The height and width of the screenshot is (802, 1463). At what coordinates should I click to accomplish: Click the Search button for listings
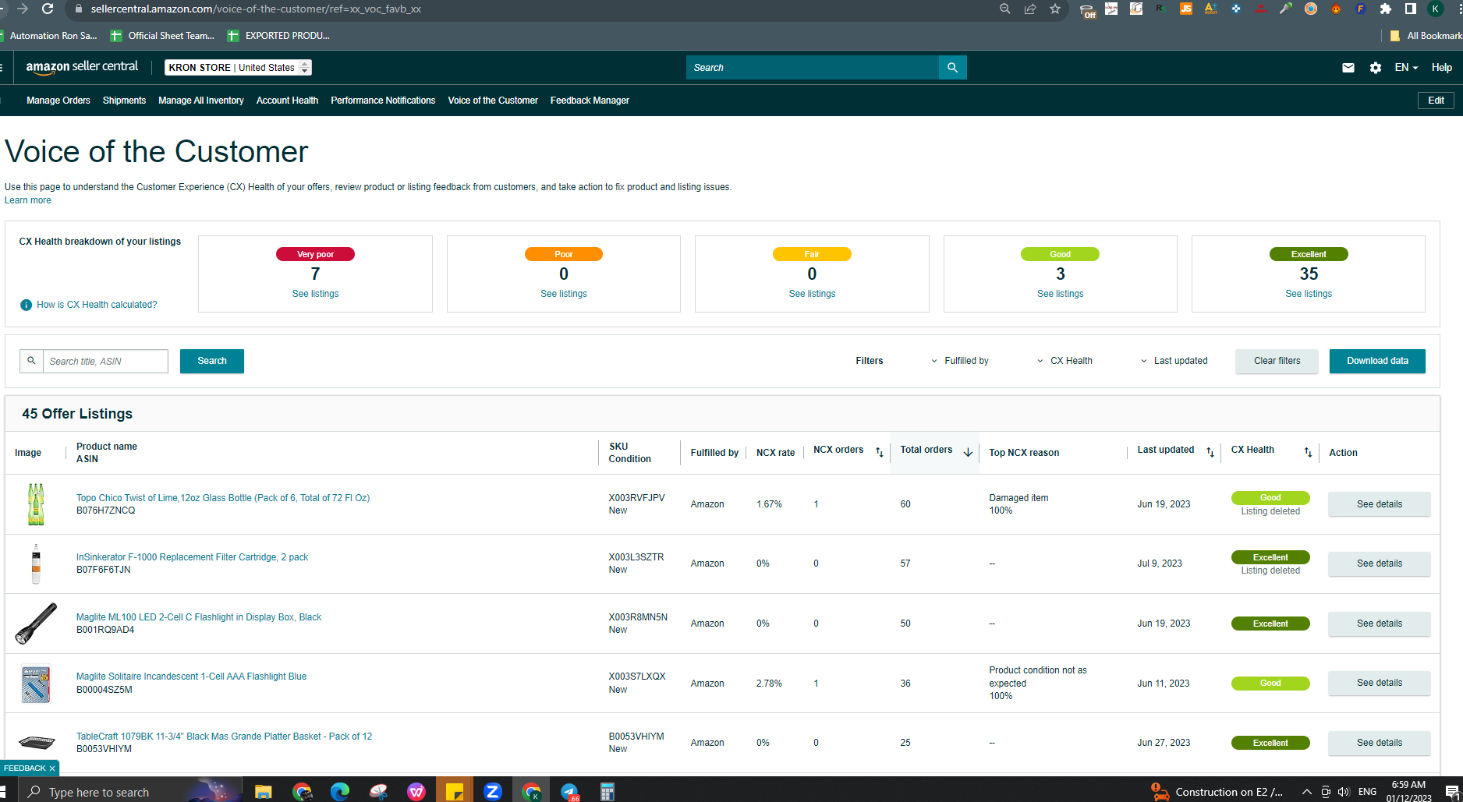(x=212, y=361)
